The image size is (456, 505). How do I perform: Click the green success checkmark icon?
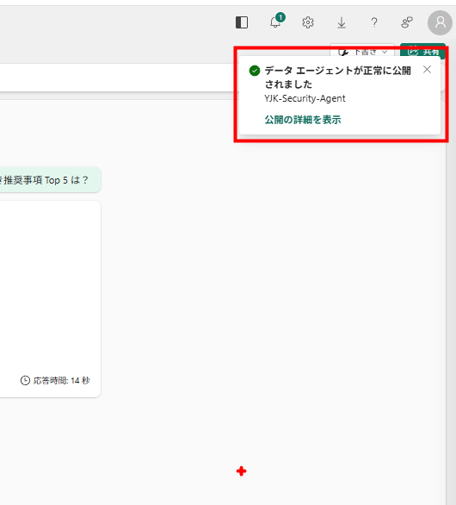point(255,71)
